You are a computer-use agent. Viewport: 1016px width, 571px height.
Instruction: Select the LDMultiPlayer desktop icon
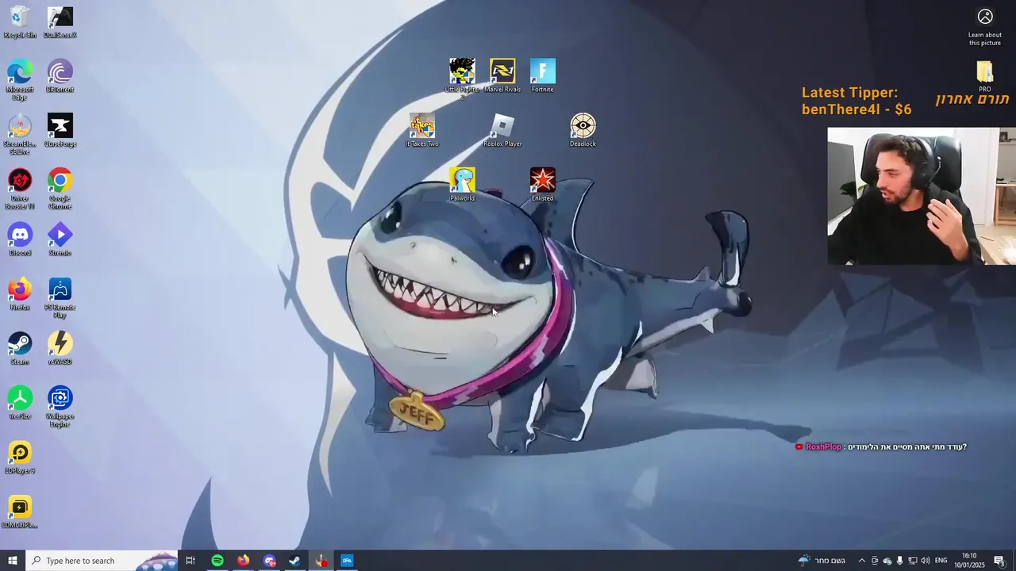[20, 512]
